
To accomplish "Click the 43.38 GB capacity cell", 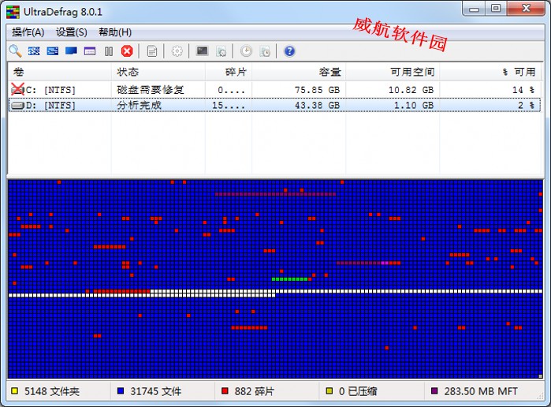I will (317, 105).
